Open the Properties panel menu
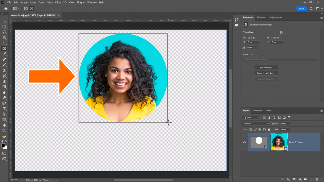 coord(321,18)
